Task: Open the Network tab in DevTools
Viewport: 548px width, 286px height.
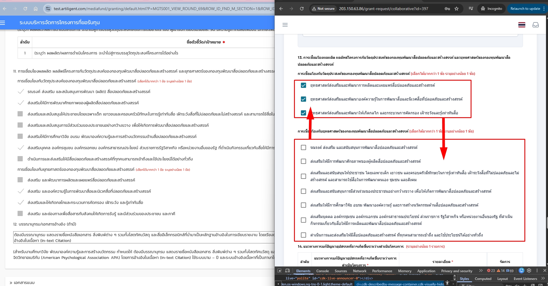Action: pyautogui.click(x=360, y=271)
